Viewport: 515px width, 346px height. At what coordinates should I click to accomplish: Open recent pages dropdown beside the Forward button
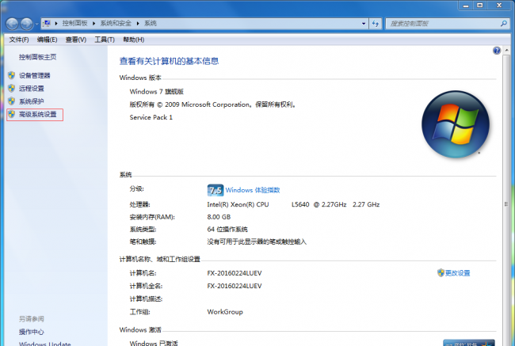(36, 24)
